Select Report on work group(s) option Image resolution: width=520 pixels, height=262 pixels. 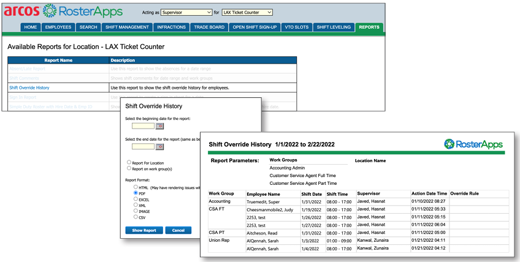coord(129,168)
